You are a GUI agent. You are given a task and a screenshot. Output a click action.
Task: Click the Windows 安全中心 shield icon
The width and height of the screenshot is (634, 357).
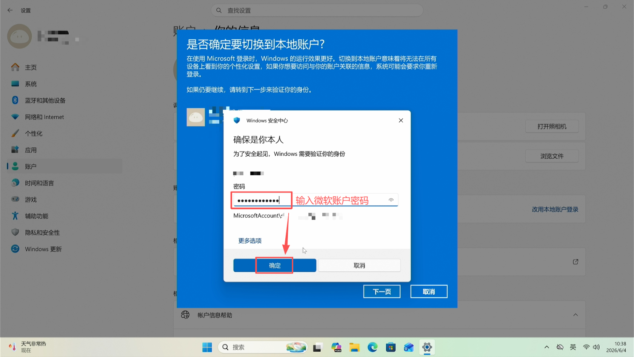point(237,121)
